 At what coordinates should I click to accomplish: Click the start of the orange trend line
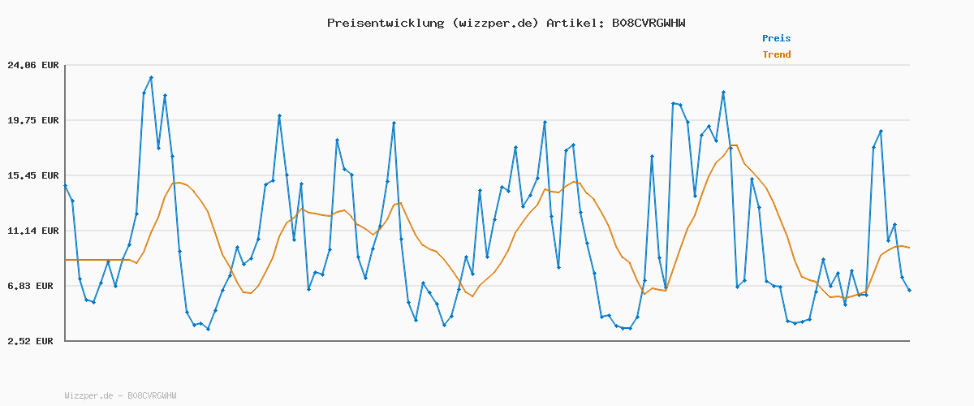click(x=66, y=260)
